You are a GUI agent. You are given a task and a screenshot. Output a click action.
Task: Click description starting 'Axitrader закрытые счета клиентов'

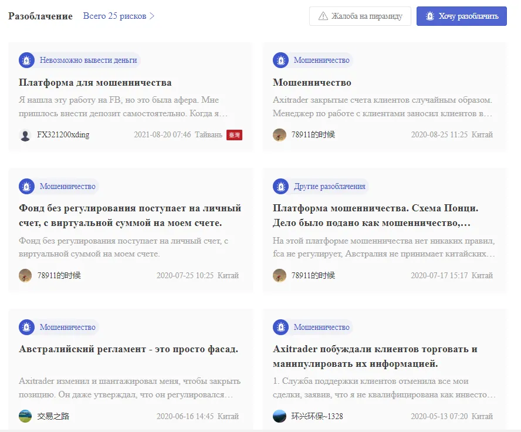pos(383,107)
